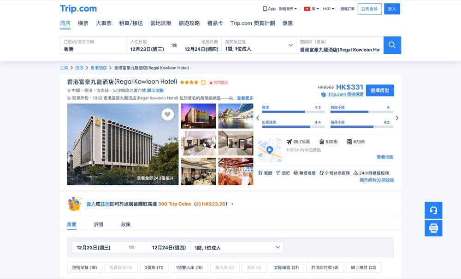The height and width of the screenshot is (279, 461).
Task: Toggle the 包括早餐 (18) filter
Action: pyautogui.click(x=84, y=268)
